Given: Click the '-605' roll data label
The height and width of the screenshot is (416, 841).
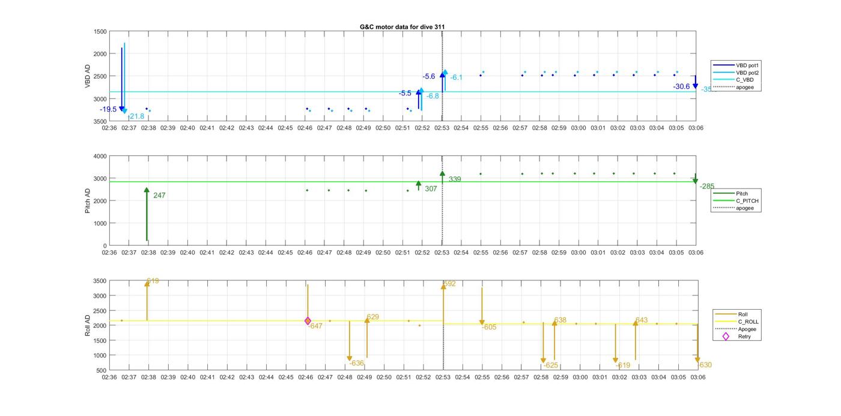Looking at the screenshot, I should coord(489,327).
